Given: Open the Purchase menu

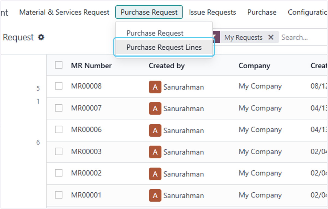Looking at the screenshot, I should coord(262,12).
